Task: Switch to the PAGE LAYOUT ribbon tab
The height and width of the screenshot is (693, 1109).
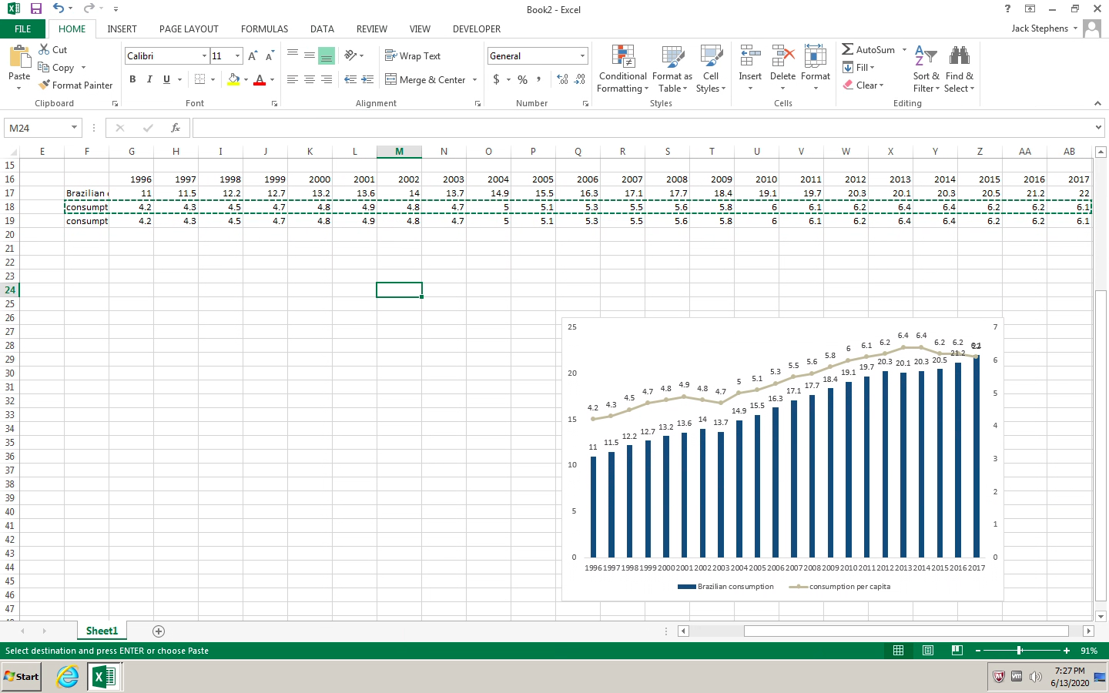Action: click(x=189, y=29)
